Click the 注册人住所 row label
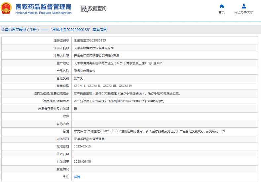Screen dimensions: 261x183 click(61, 56)
